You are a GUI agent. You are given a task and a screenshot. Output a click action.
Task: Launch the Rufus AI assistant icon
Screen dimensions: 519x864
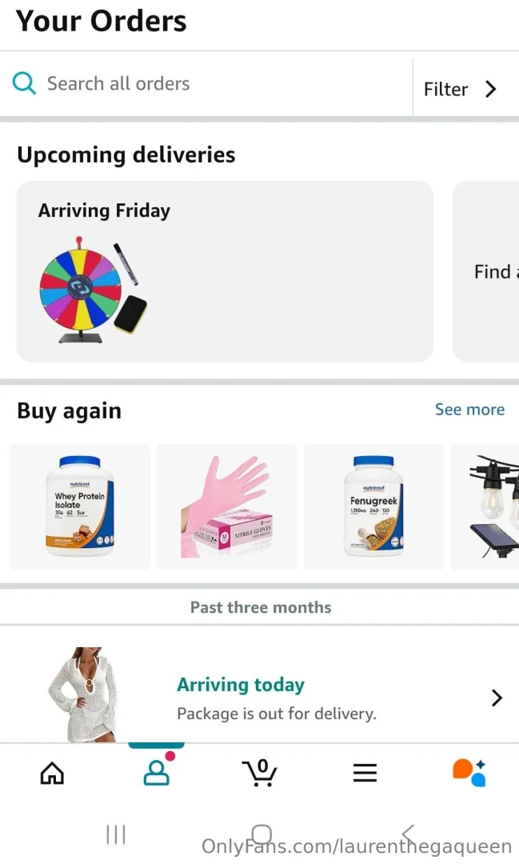469,773
